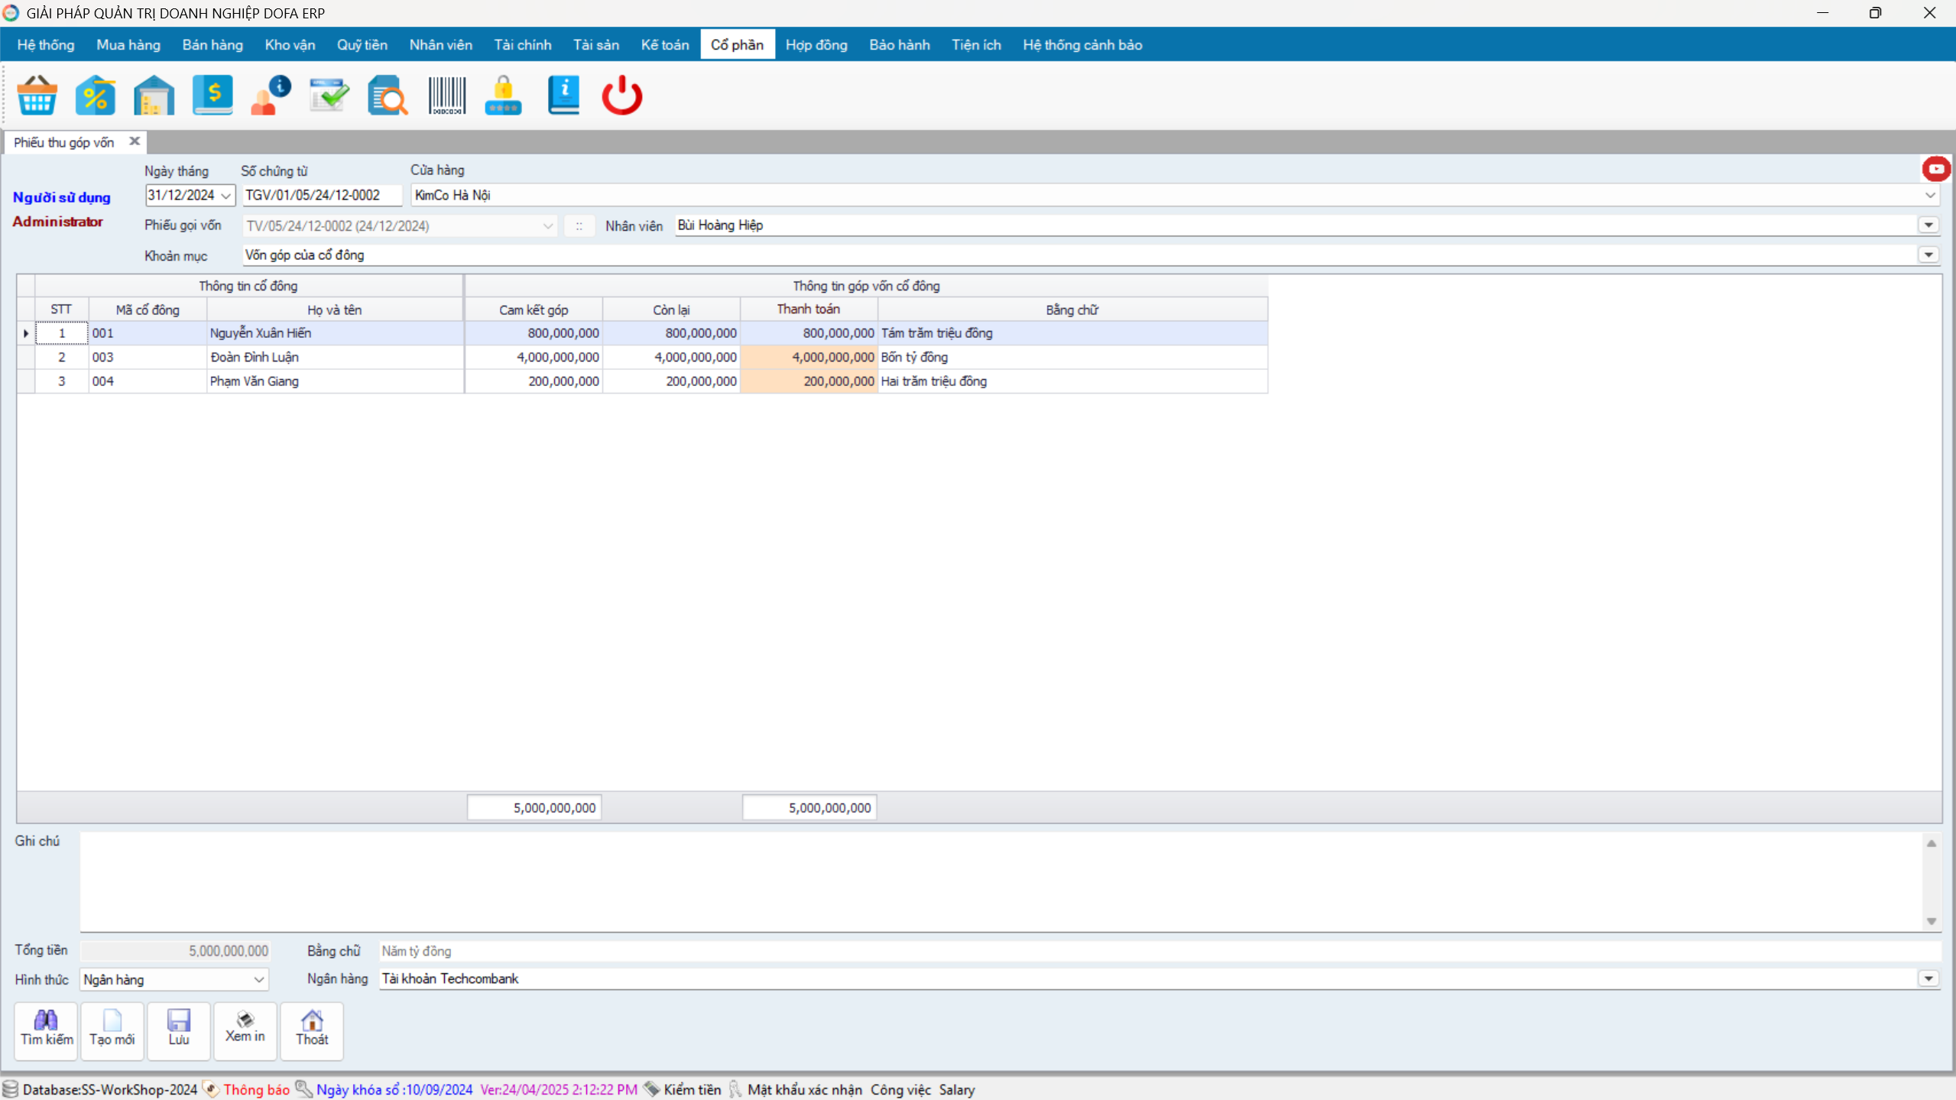The height and width of the screenshot is (1100, 1956).
Task: Click the Ngày khóa sổ key icon
Action: [303, 1089]
